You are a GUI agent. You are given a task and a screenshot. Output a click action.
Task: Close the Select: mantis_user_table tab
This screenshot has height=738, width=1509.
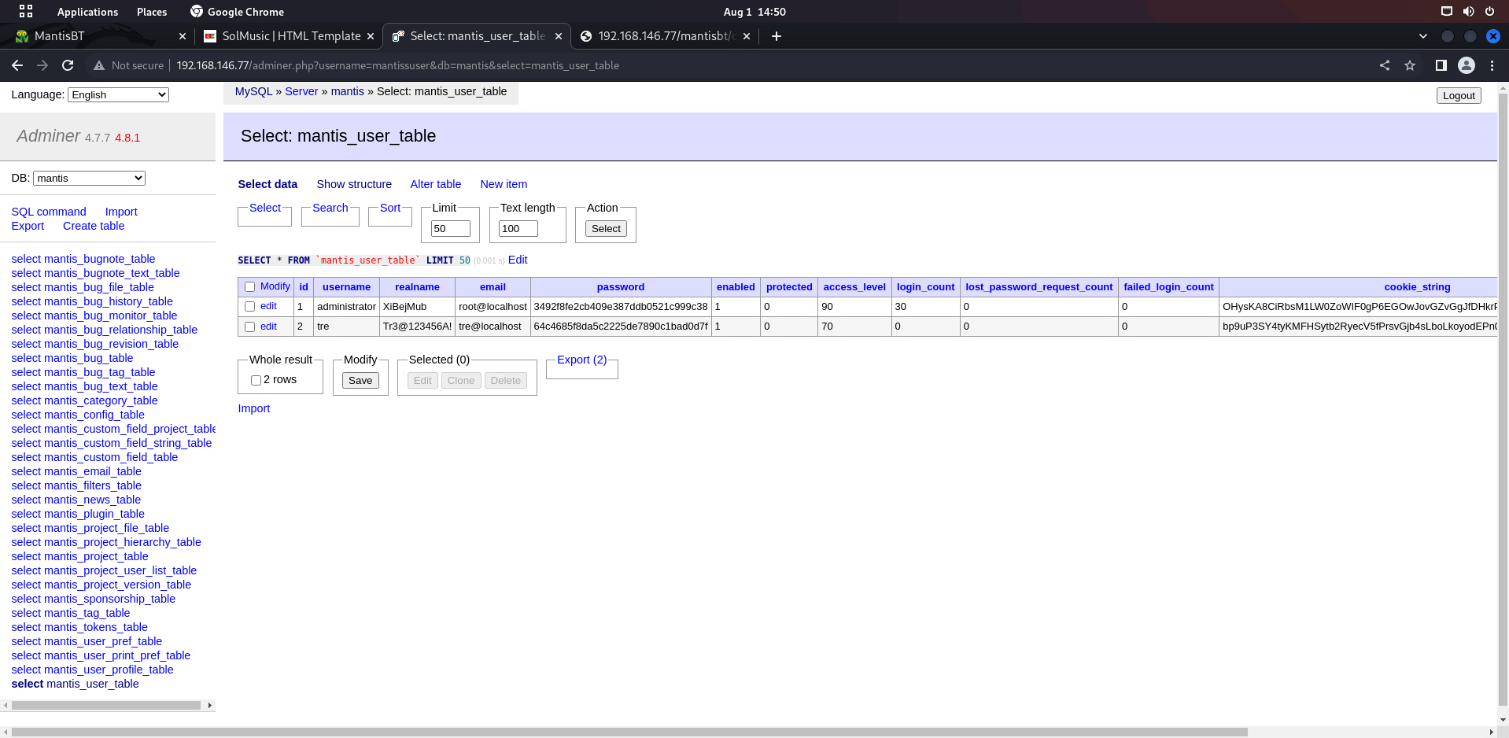(x=559, y=36)
